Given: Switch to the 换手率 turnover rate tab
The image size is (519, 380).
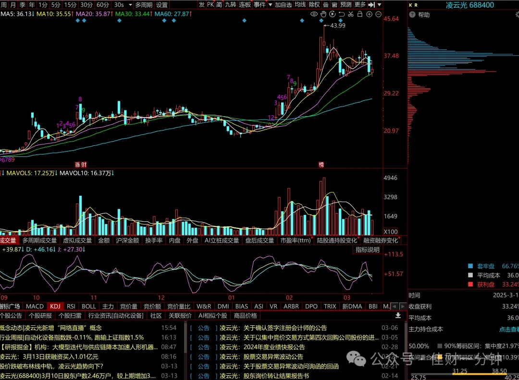Looking at the screenshot, I should point(154,240).
